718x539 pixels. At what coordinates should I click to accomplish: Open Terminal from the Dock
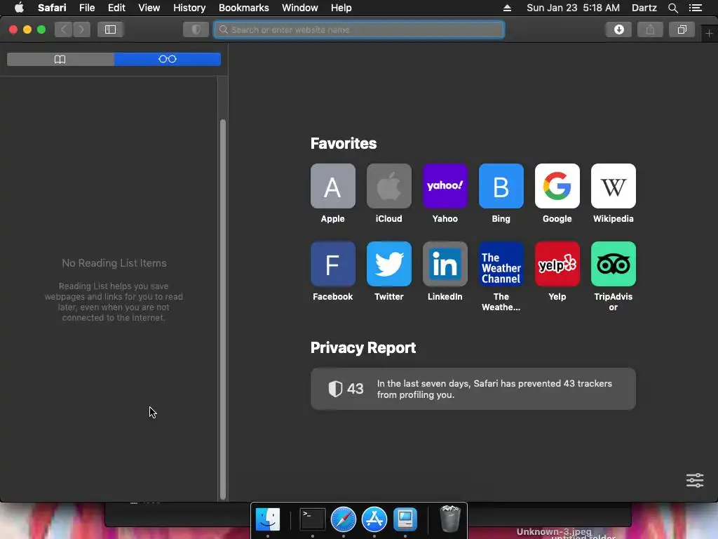pos(312,519)
